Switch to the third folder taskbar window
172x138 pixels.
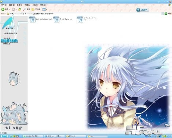[x=76, y=136]
